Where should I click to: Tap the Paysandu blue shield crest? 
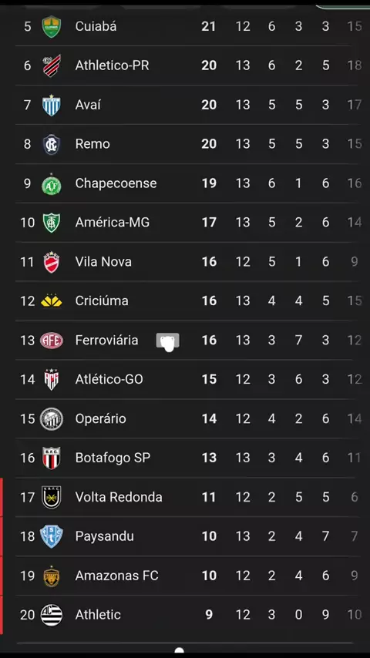[51, 536]
